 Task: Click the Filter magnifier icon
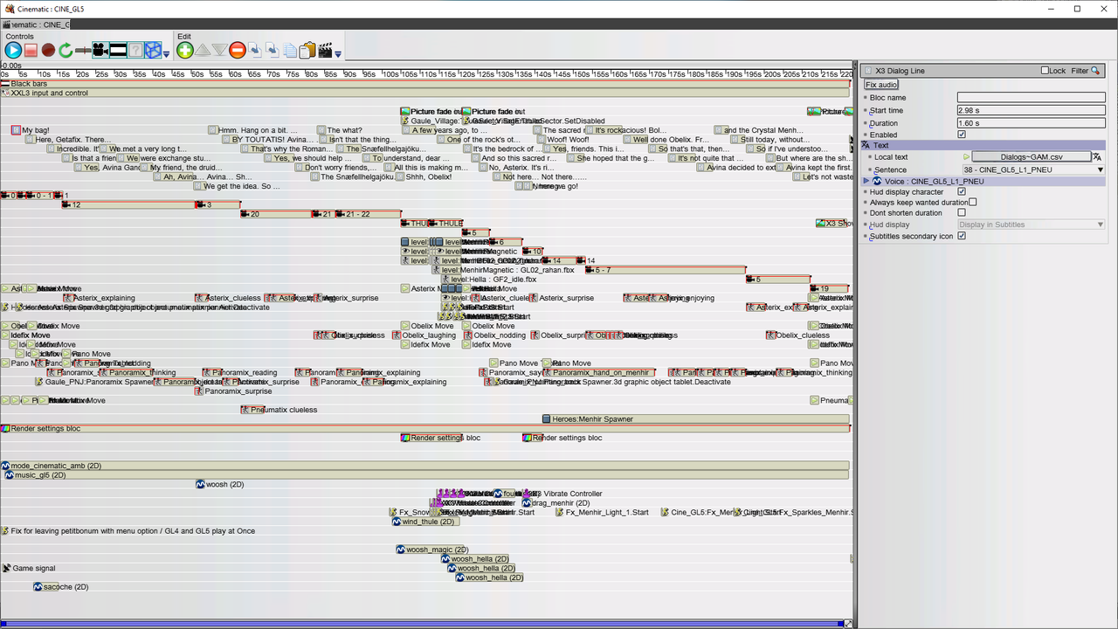[1095, 71]
